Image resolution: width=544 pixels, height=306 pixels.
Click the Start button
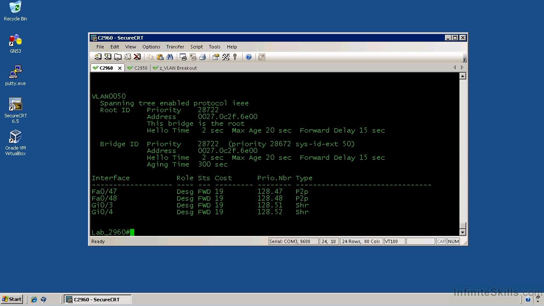(12, 300)
